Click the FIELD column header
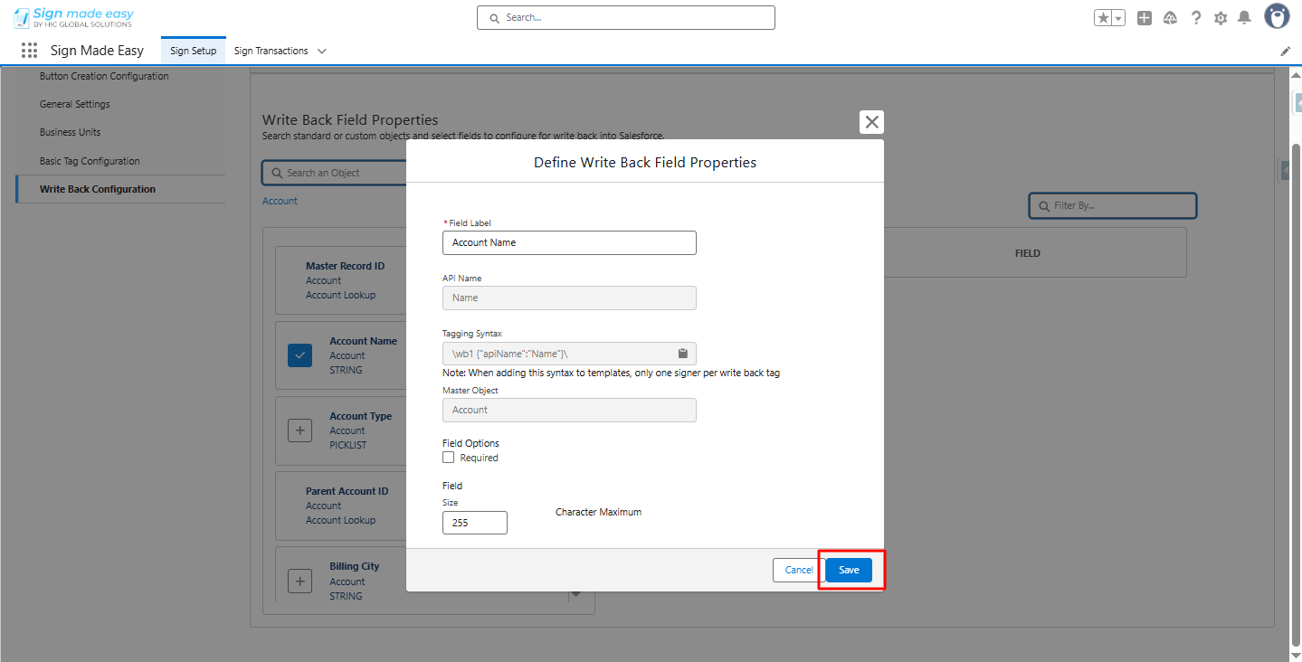Image resolution: width=1302 pixels, height=662 pixels. pyautogui.click(x=1028, y=253)
